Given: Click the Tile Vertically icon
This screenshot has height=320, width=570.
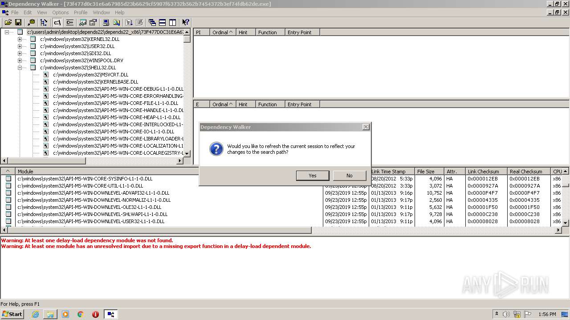Looking at the screenshot, I should 173,22.
